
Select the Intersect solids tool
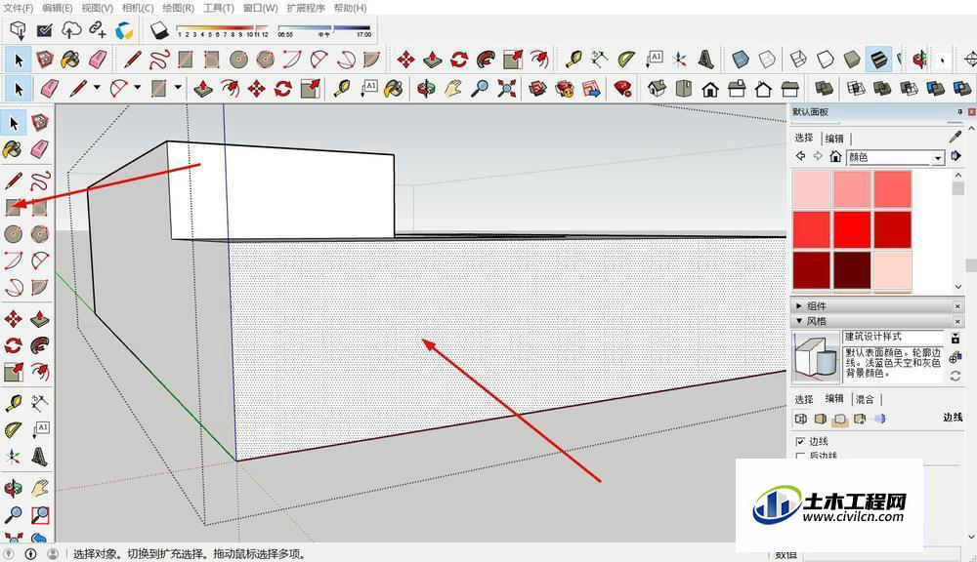click(856, 89)
